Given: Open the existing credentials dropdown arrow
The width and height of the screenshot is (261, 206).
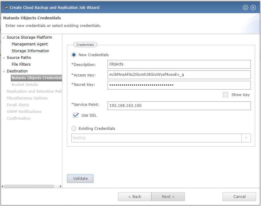Looking at the screenshot, I should [246, 138].
